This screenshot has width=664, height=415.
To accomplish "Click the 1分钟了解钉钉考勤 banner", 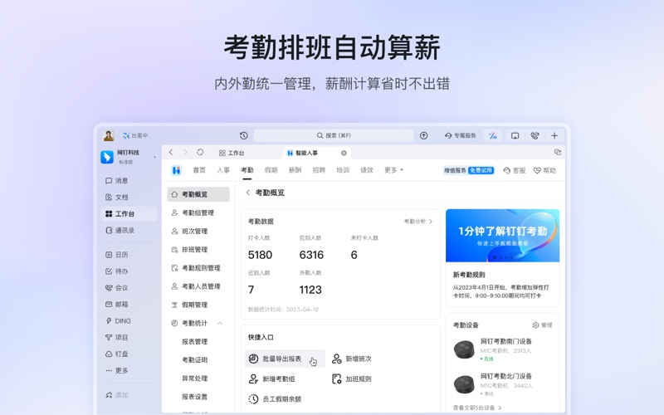I will click(503, 236).
